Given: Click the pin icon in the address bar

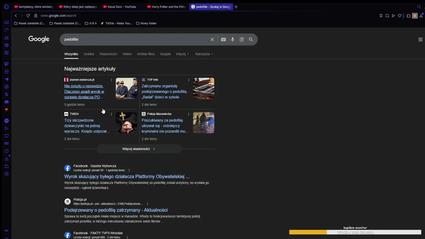Looking at the screenshot, I should coord(381,16).
